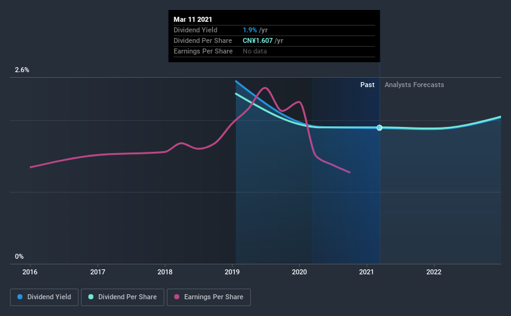Screen dimensions: 511x316
Task: Click the 2022 axis label
Action: (434, 272)
